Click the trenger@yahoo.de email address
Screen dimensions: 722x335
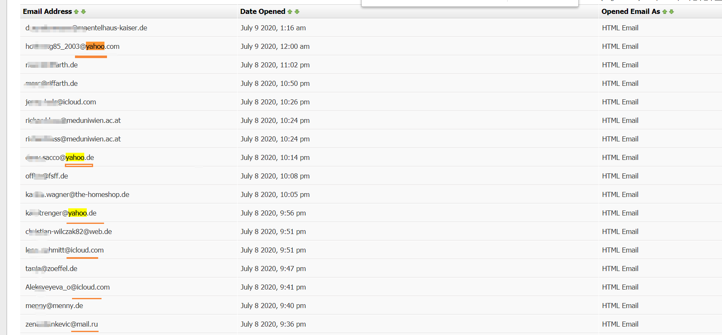(61, 213)
